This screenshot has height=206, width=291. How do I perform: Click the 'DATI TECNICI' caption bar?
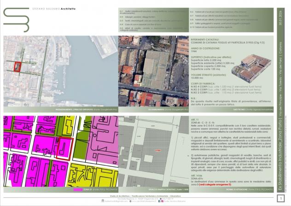click(231, 110)
